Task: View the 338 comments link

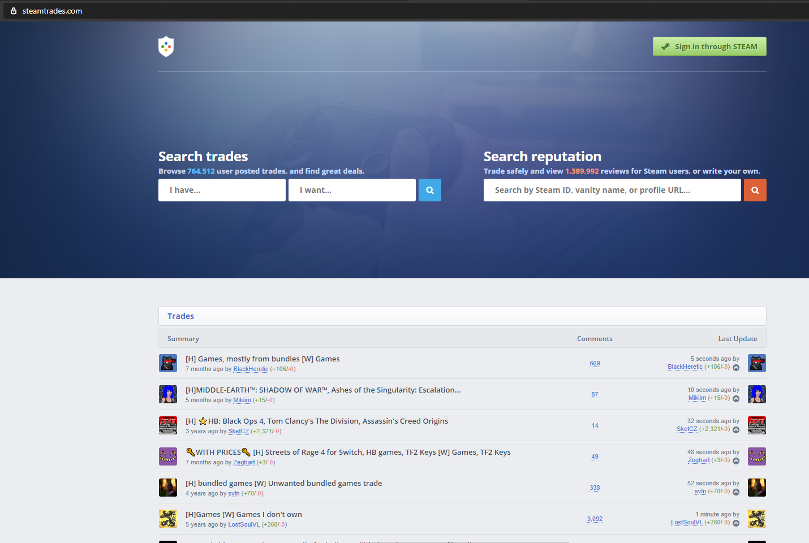Action: (595, 488)
